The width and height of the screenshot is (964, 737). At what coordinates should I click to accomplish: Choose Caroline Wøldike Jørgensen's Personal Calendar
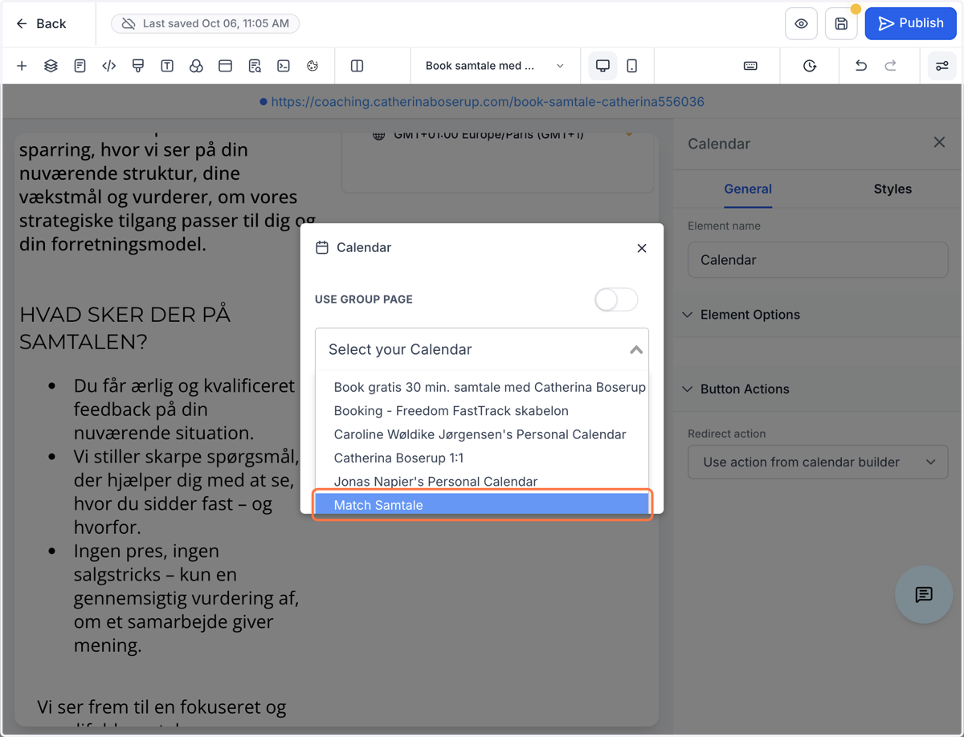[x=482, y=434]
